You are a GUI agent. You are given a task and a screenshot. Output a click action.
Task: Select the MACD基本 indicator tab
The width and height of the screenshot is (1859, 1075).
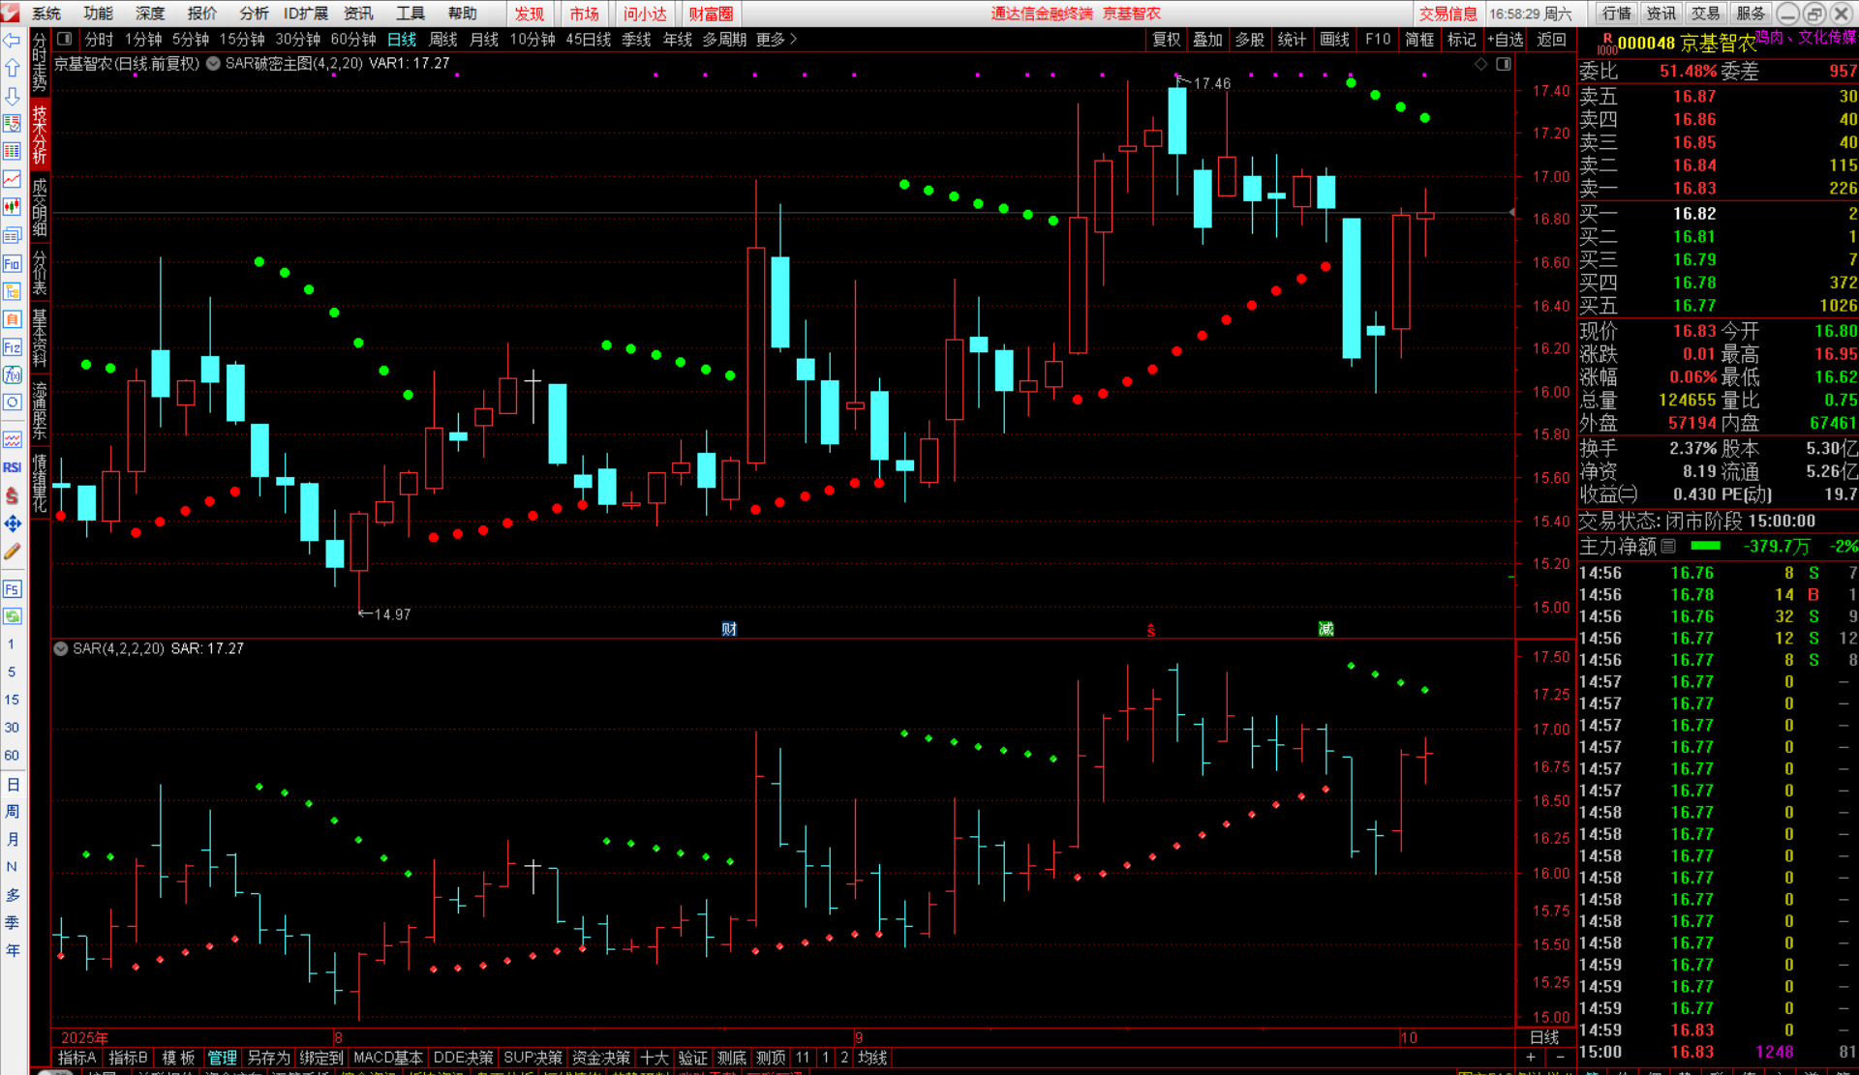(387, 1058)
